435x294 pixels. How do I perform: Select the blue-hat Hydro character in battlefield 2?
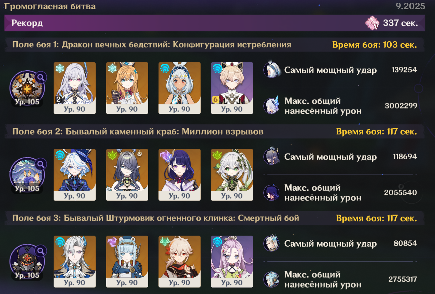coord(75,175)
